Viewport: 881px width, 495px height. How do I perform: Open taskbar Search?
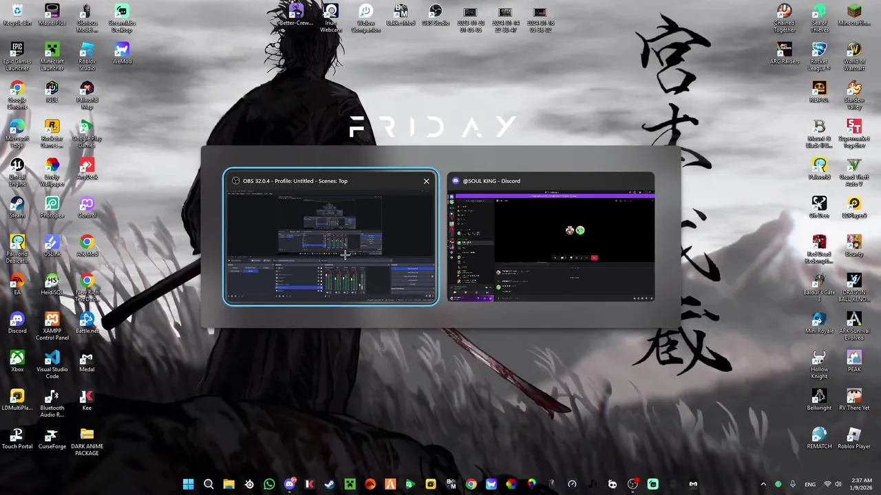[x=209, y=484]
